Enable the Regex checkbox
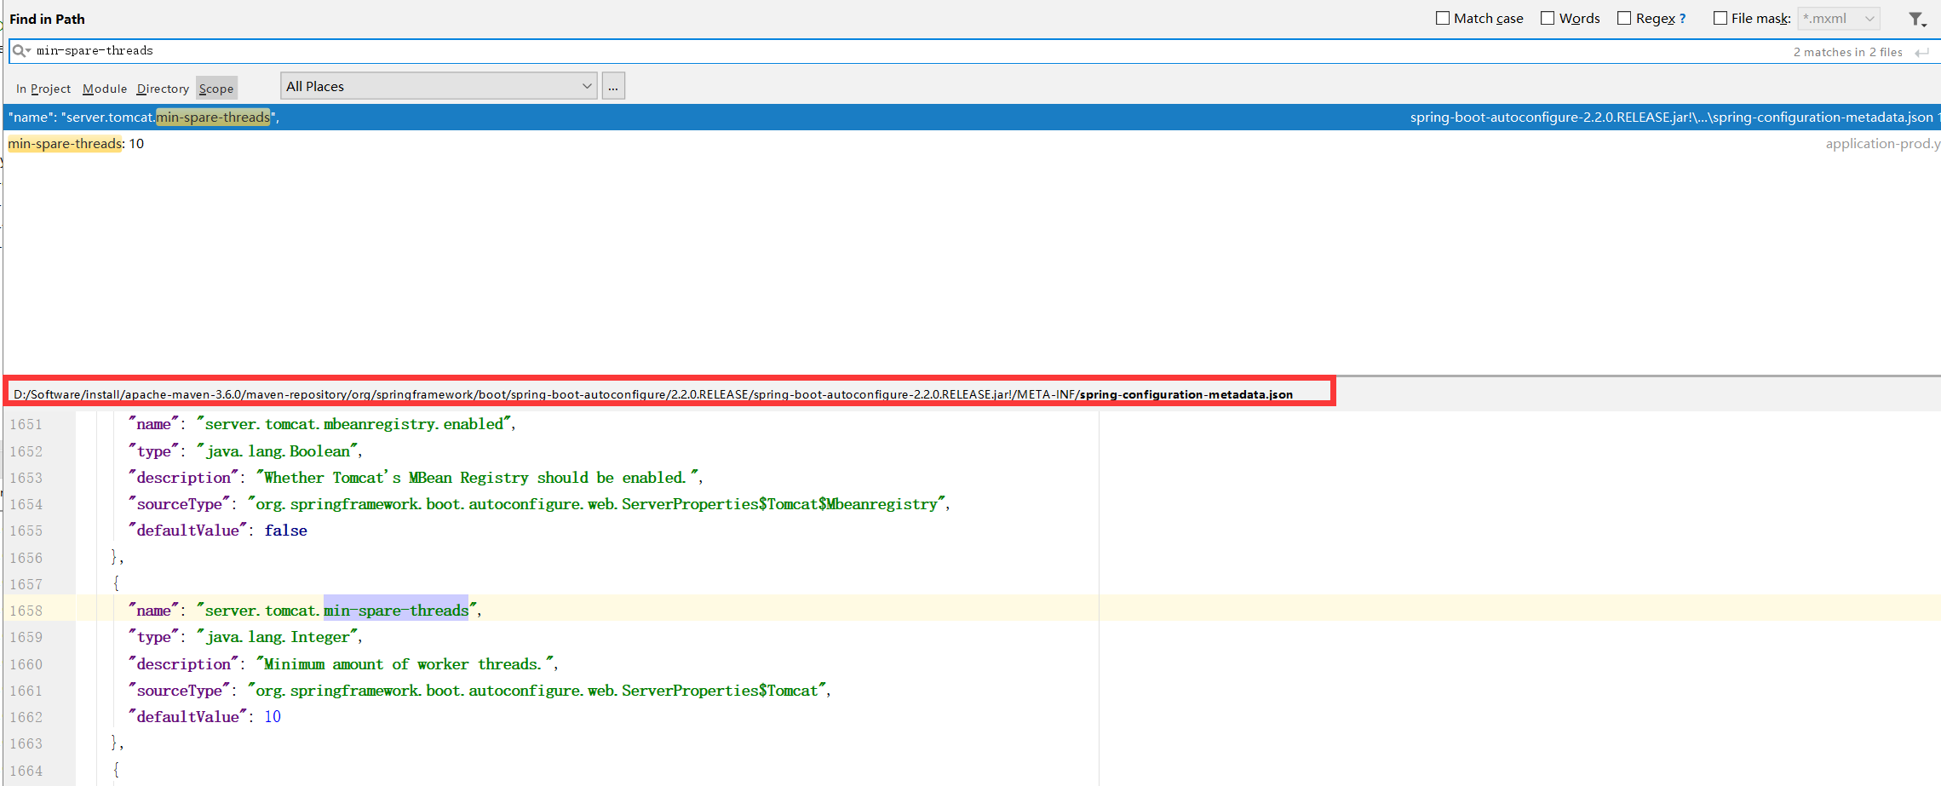Image resolution: width=1941 pixels, height=786 pixels. pyautogui.click(x=1624, y=18)
